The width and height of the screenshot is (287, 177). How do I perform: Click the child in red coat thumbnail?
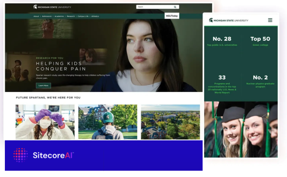pos(51,29)
